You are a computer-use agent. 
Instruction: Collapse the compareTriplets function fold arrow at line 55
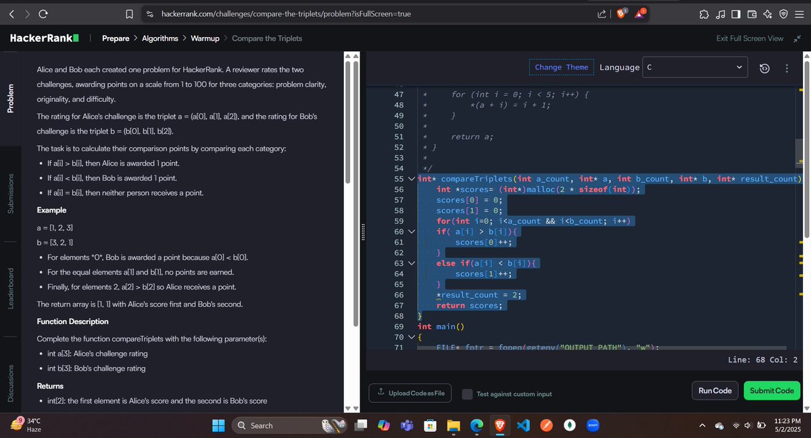pyautogui.click(x=412, y=179)
